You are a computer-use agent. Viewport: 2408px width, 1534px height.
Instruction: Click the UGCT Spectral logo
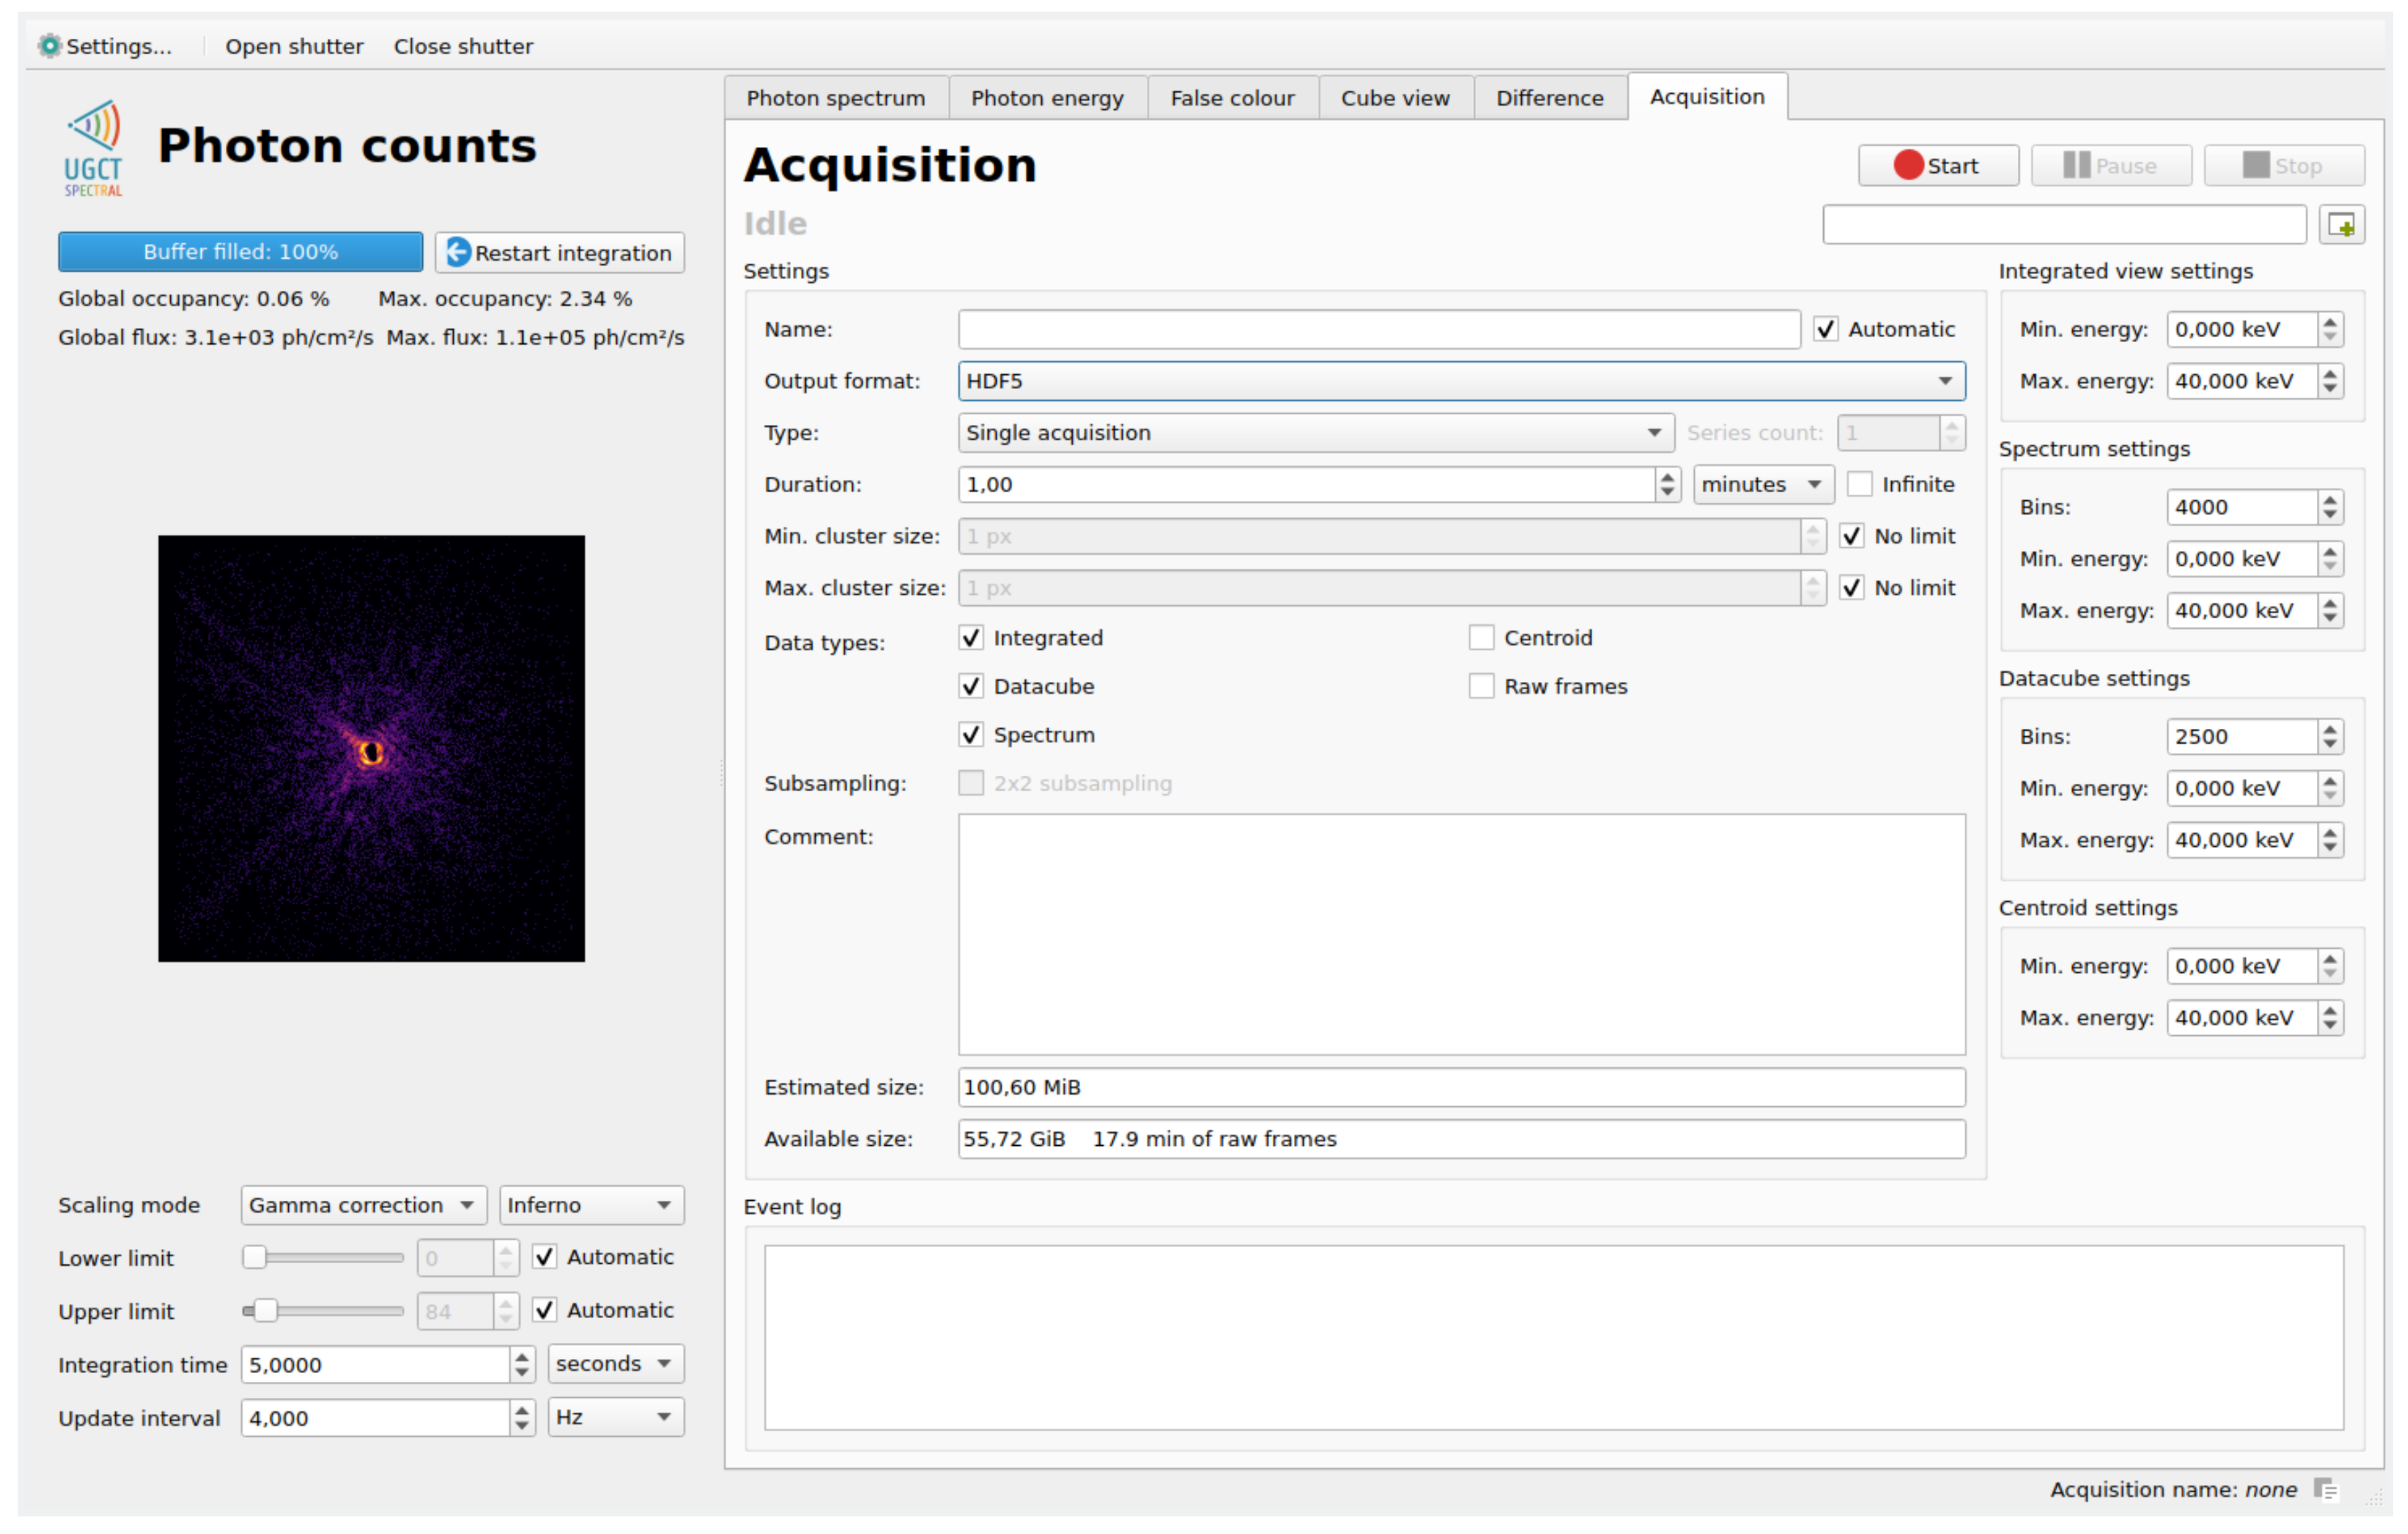(x=94, y=148)
